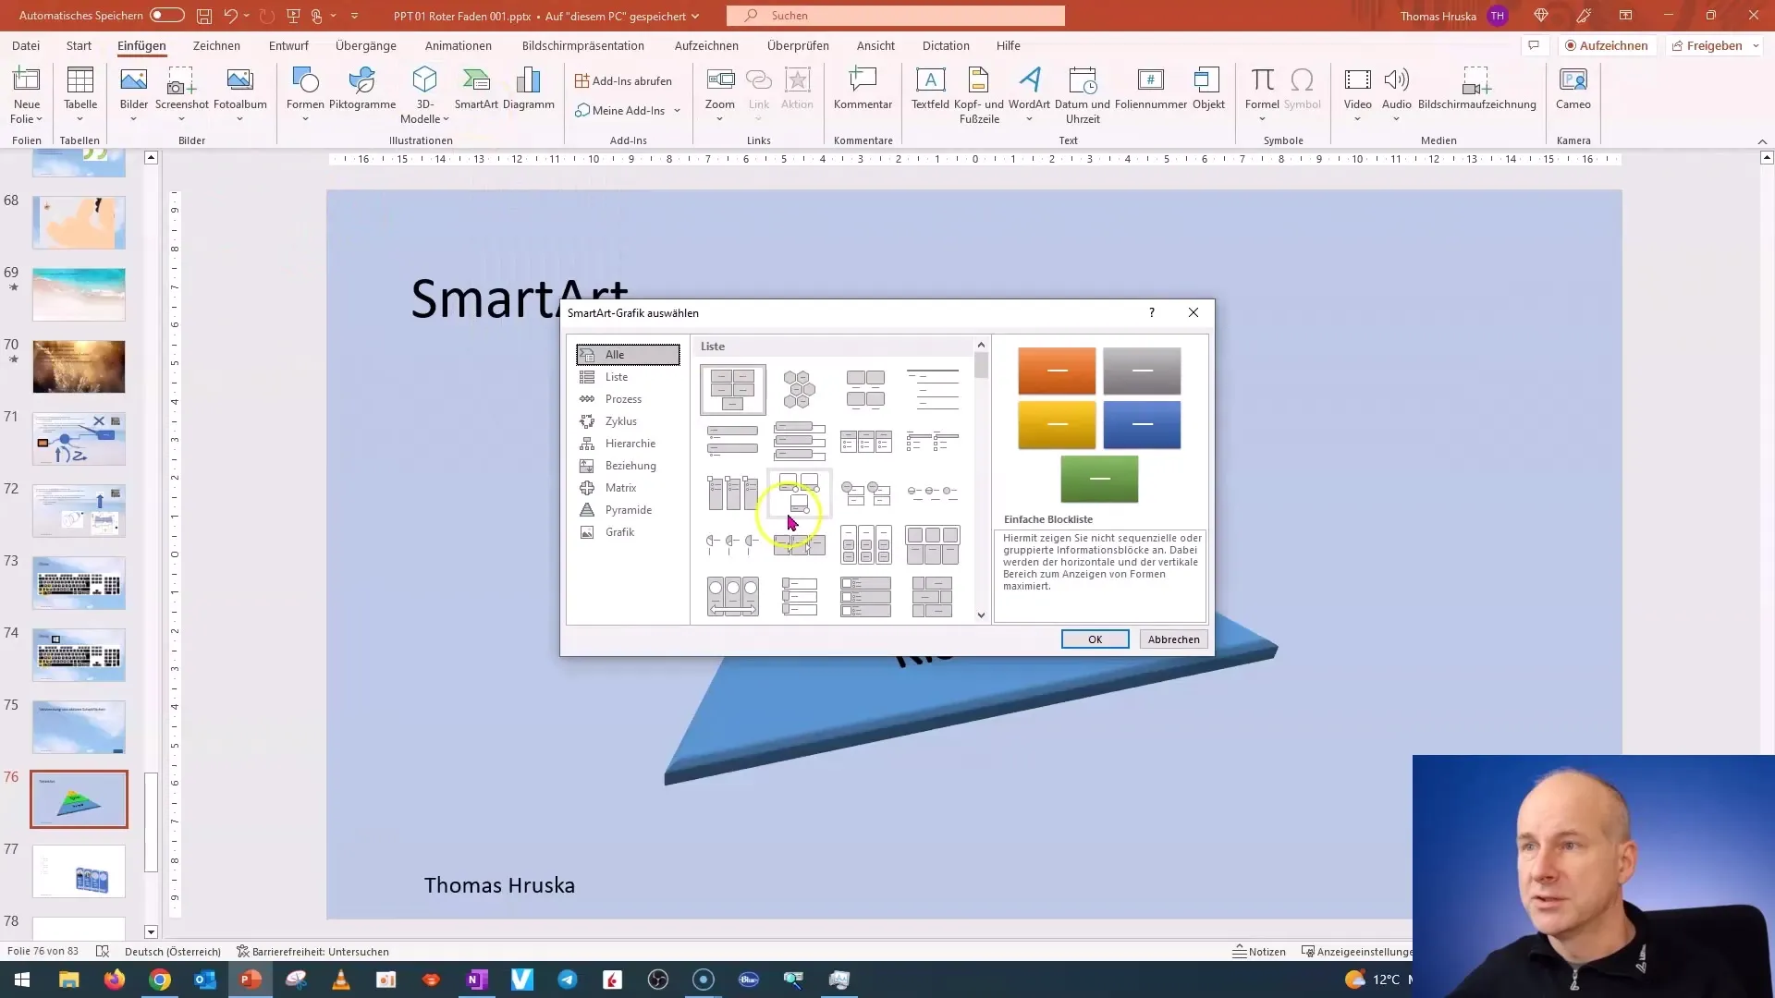Screen dimensions: 1775x998
Task: Click the Einfügen menu tab in ribbon
Action: [141, 45]
